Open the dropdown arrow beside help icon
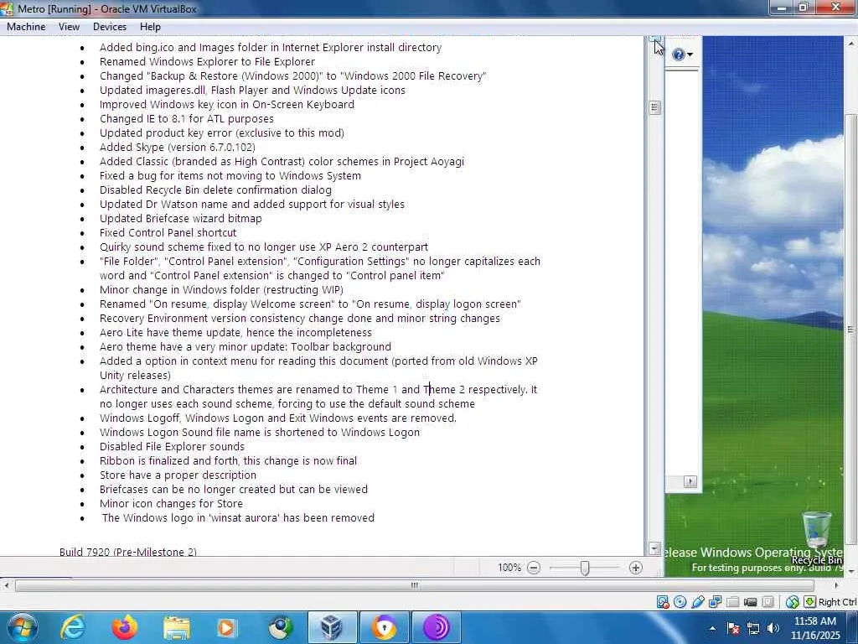858x644 pixels. click(x=690, y=55)
